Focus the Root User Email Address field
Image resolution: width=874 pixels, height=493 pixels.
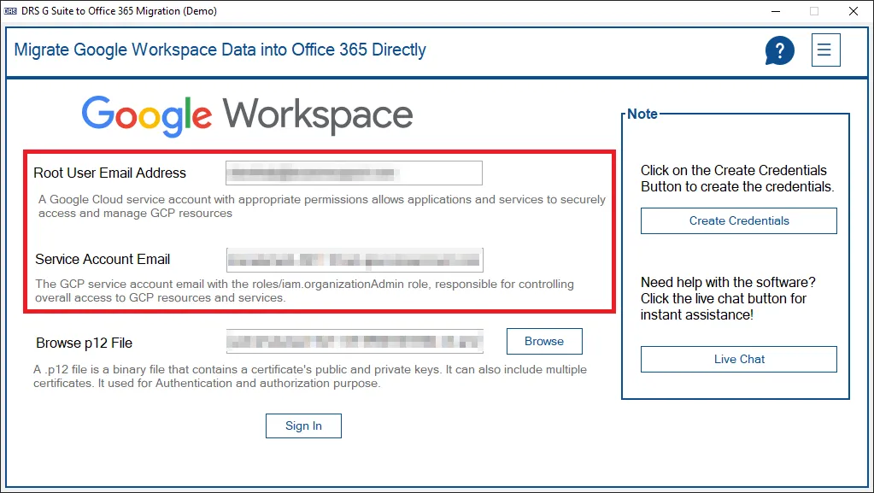pos(354,173)
